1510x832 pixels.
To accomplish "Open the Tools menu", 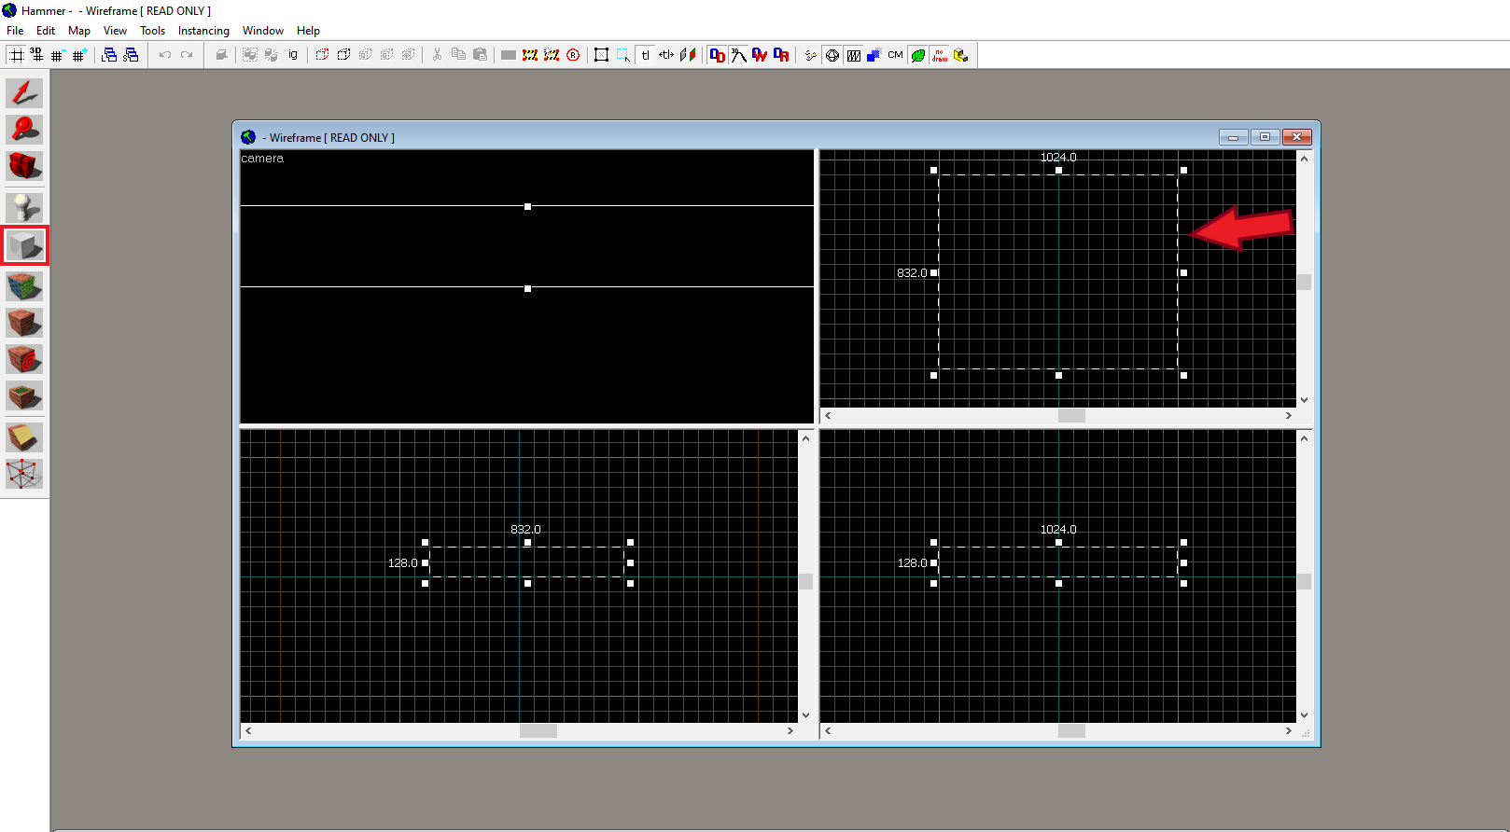I will coord(152,31).
